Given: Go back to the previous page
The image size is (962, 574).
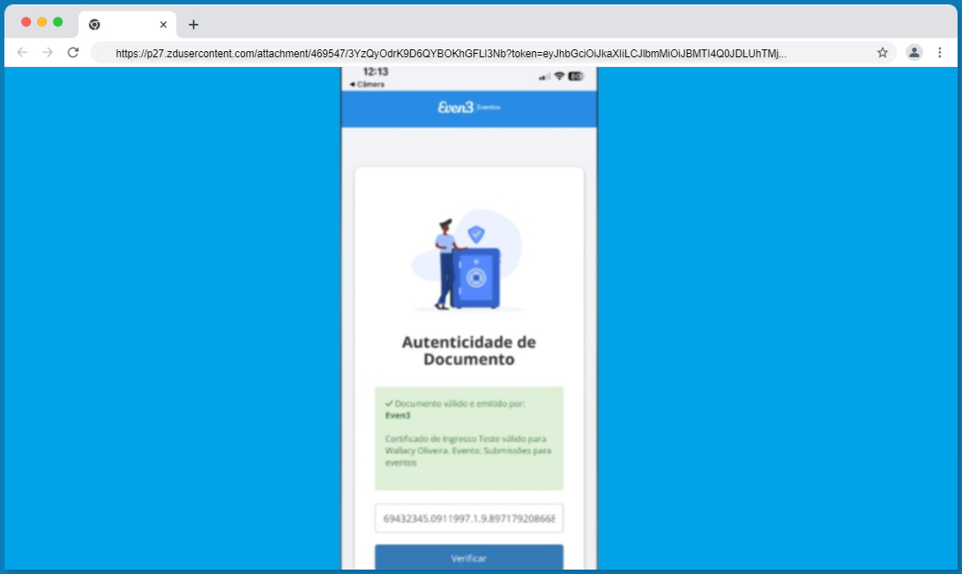Looking at the screenshot, I should [22, 53].
